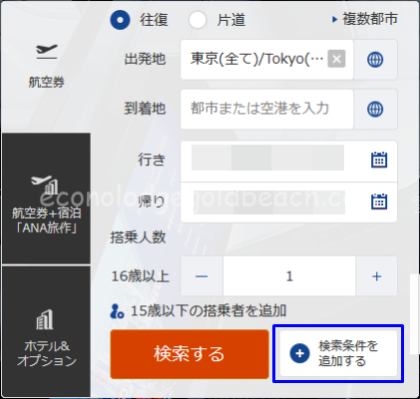Switch to ホテル&オプション tab
This screenshot has width=420, height=399.
click(x=46, y=331)
